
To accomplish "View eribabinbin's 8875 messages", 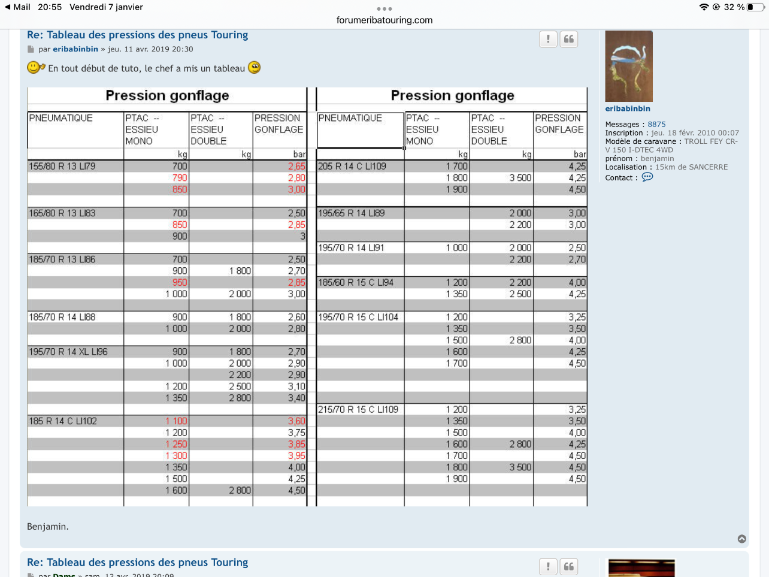I will 656,125.
